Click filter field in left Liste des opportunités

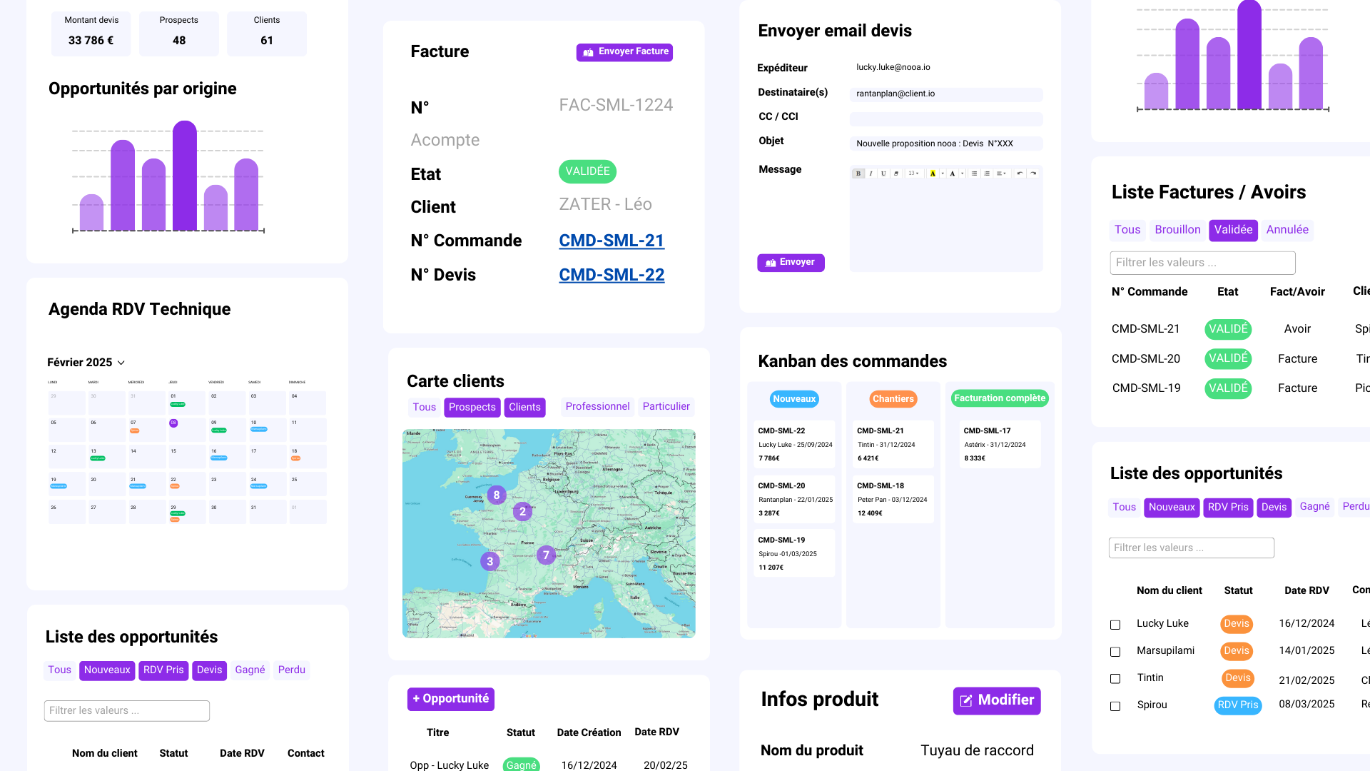[x=127, y=710]
